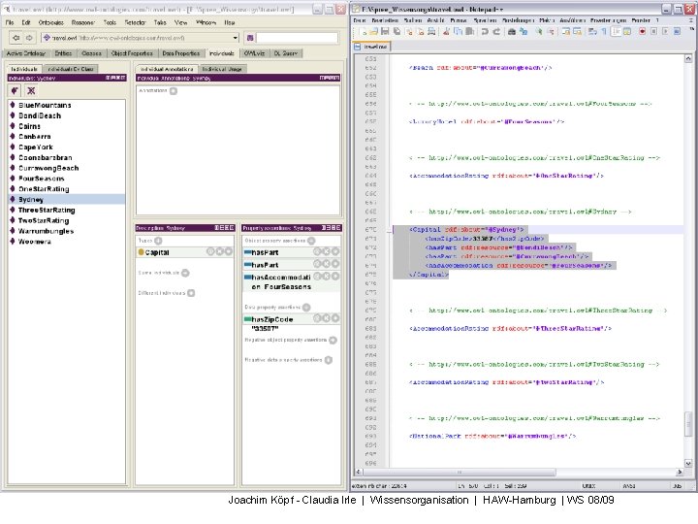Screen dimensions: 698x524
Task: Click the delete individual icon
Action: [x=31, y=91]
